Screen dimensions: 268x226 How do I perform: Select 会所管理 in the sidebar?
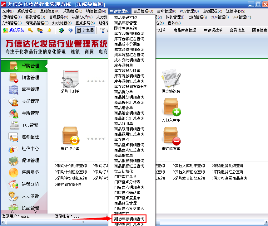24,113
